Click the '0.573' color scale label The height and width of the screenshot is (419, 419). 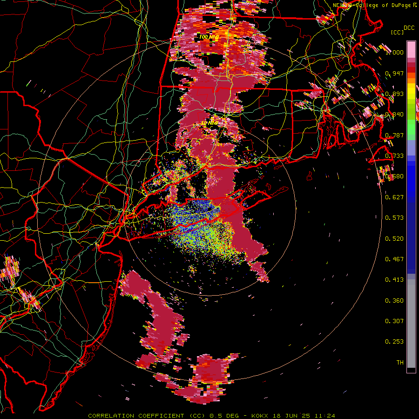(x=394, y=218)
